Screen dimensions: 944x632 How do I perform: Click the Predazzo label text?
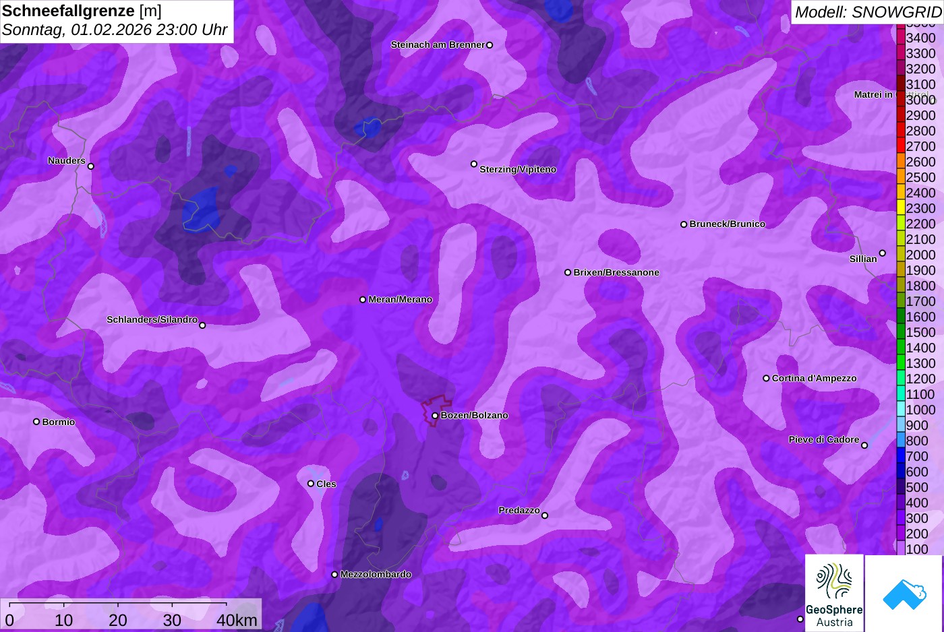click(x=519, y=511)
